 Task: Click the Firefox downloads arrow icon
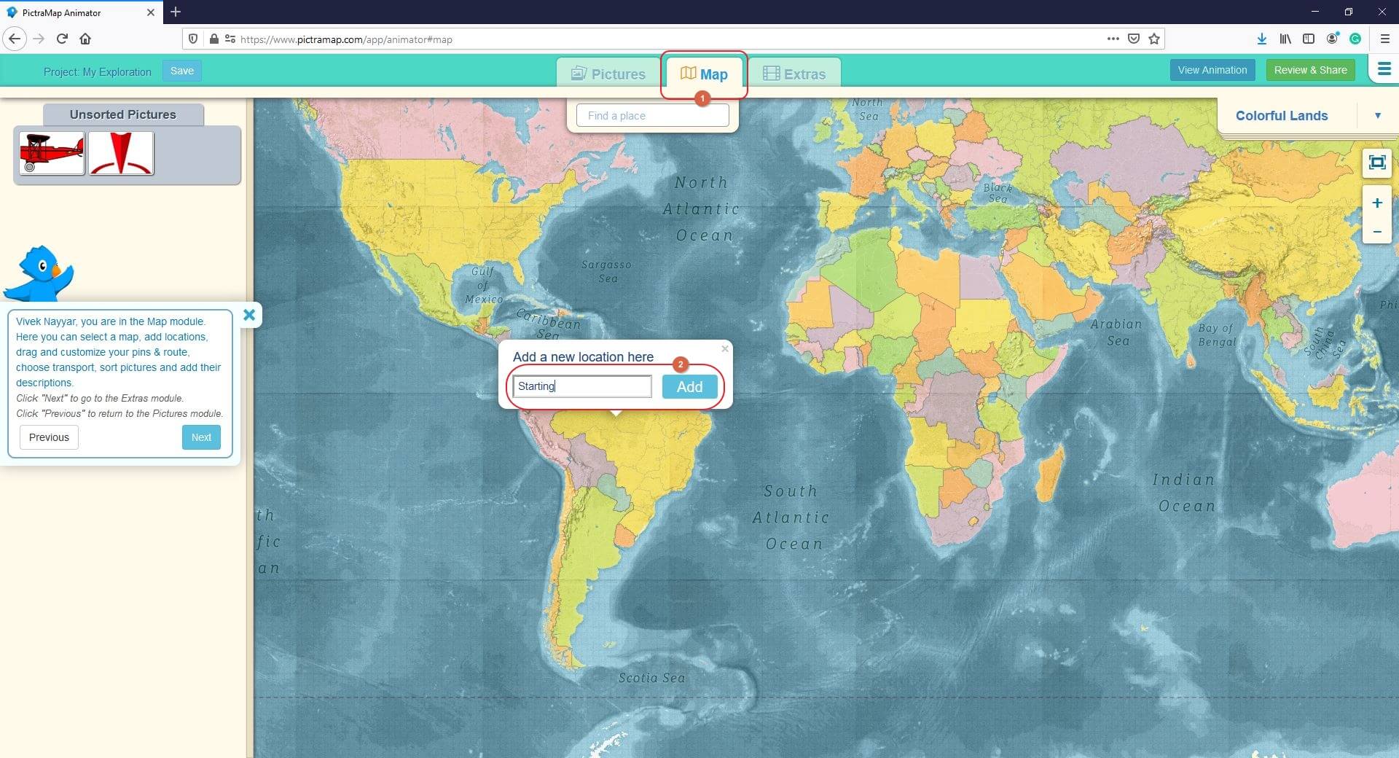pyautogui.click(x=1261, y=39)
